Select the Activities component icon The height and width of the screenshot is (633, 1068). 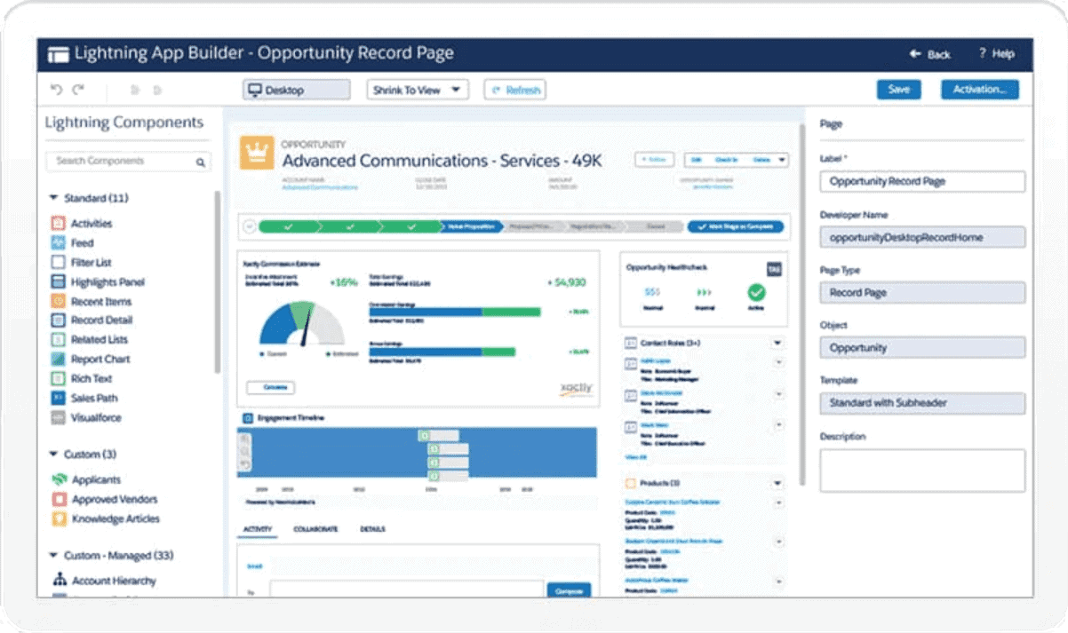pos(59,224)
